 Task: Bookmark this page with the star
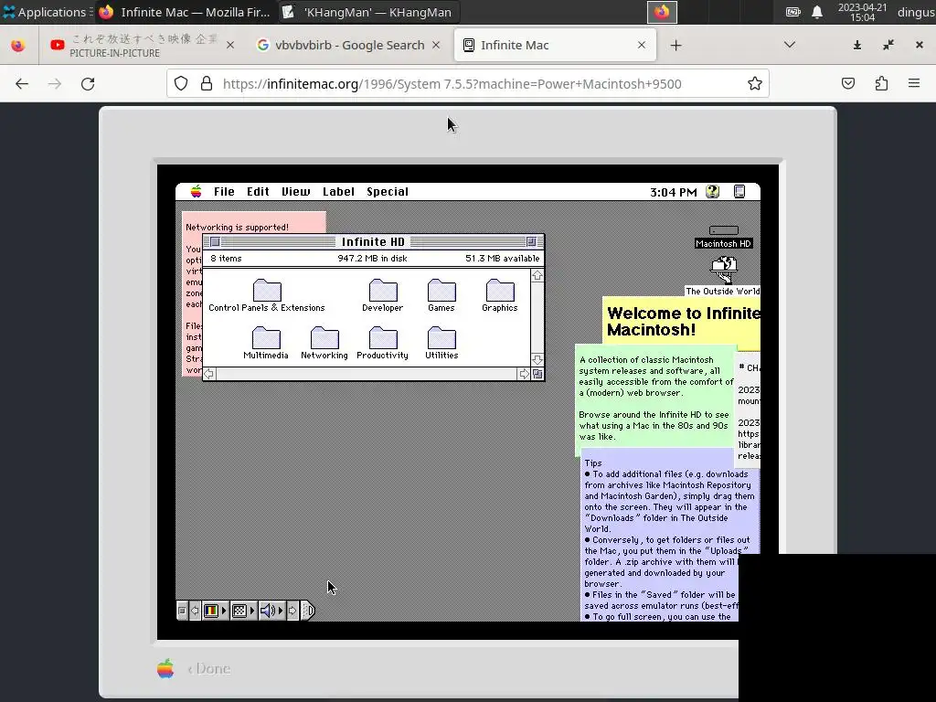[754, 83]
